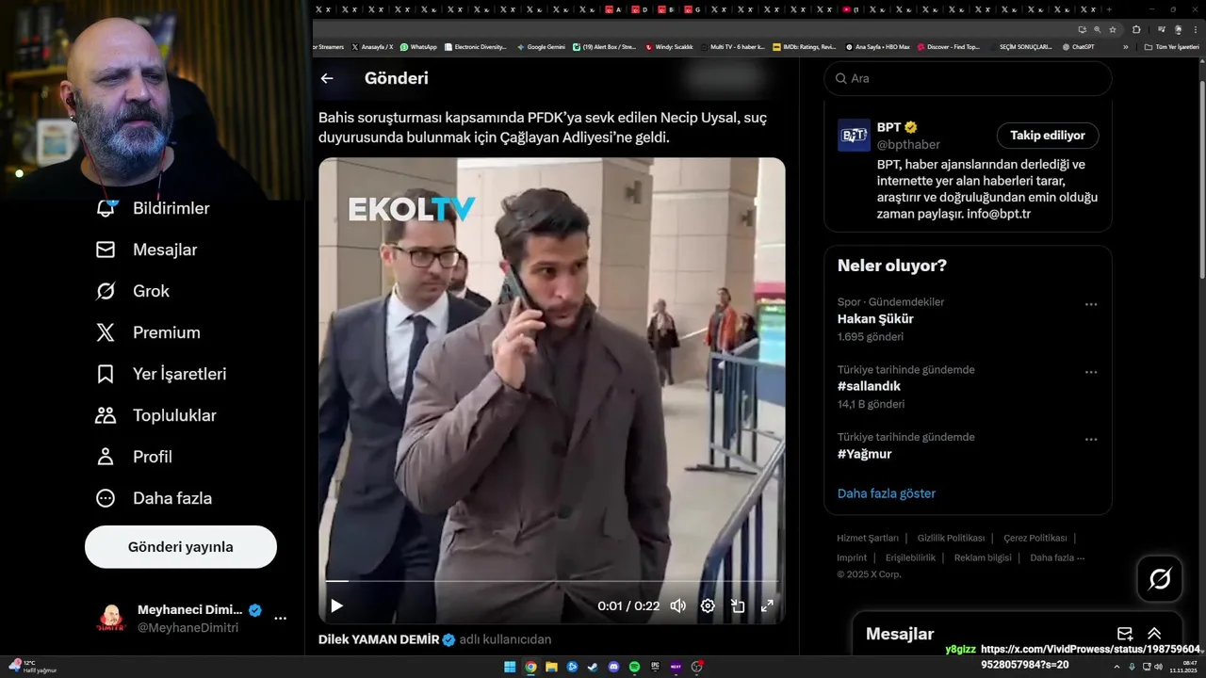Screen dimensions: 1206x678
Task: Go back using the Gönderi back arrow
Action: point(327,78)
